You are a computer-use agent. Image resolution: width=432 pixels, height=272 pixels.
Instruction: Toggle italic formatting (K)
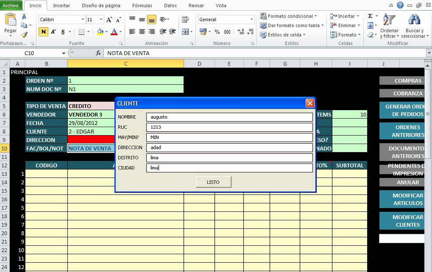point(53,32)
